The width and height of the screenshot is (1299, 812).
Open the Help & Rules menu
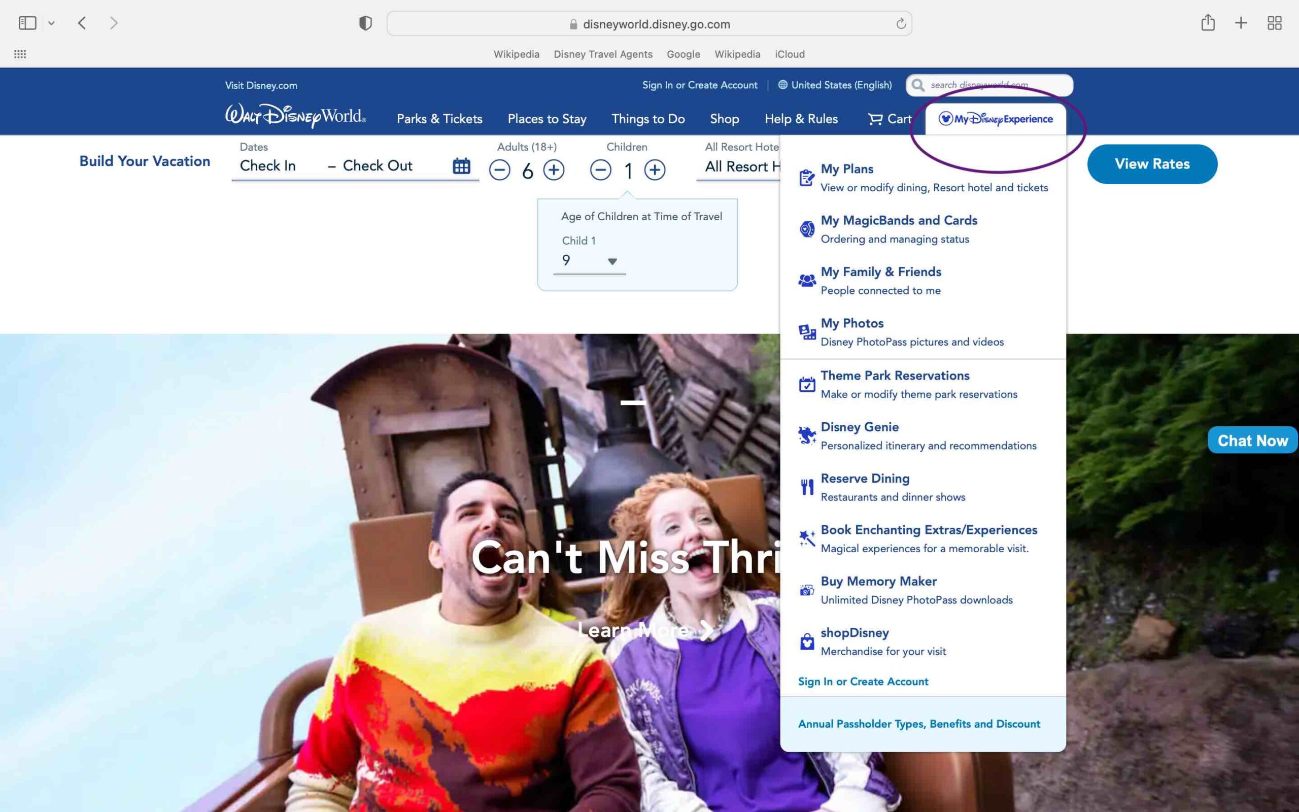(801, 119)
